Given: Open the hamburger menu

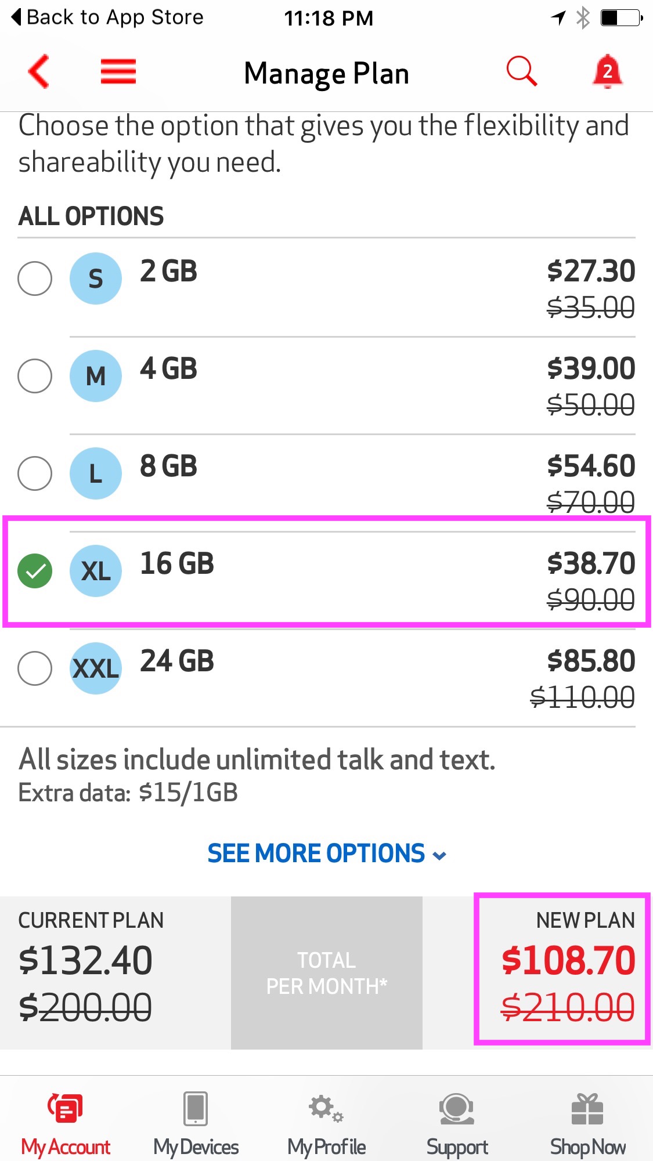Looking at the screenshot, I should 118,72.
